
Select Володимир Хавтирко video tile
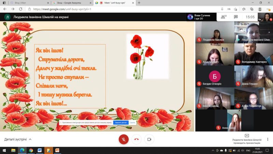pyautogui.click(x=254, y=54)
